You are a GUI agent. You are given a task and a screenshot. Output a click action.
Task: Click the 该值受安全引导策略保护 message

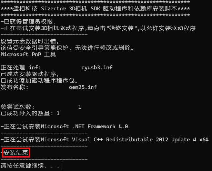tap(67, 48)
